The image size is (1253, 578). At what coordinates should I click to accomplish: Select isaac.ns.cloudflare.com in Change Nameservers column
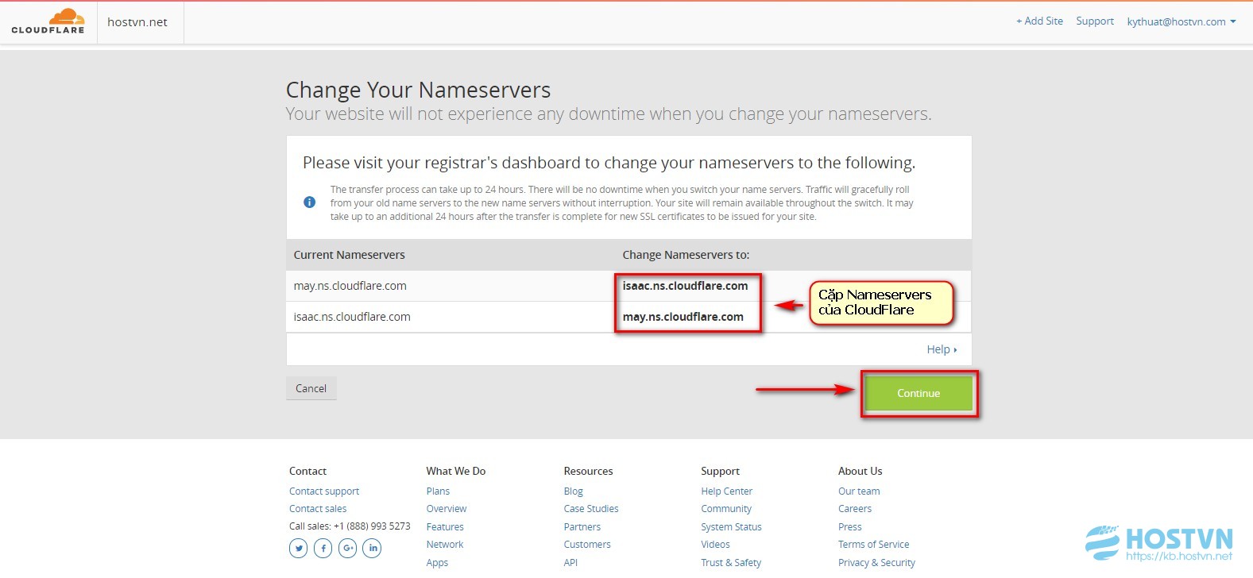point(685,286)
